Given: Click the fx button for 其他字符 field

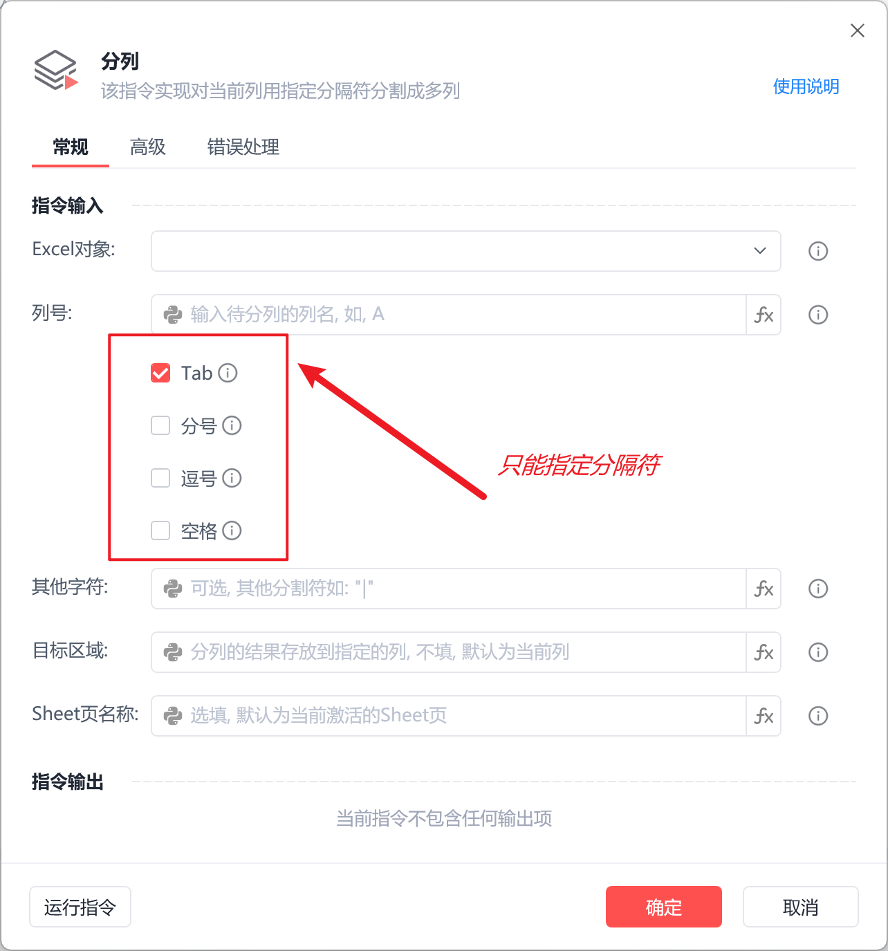Looking at the screenshot, I should tap(764, 589).
